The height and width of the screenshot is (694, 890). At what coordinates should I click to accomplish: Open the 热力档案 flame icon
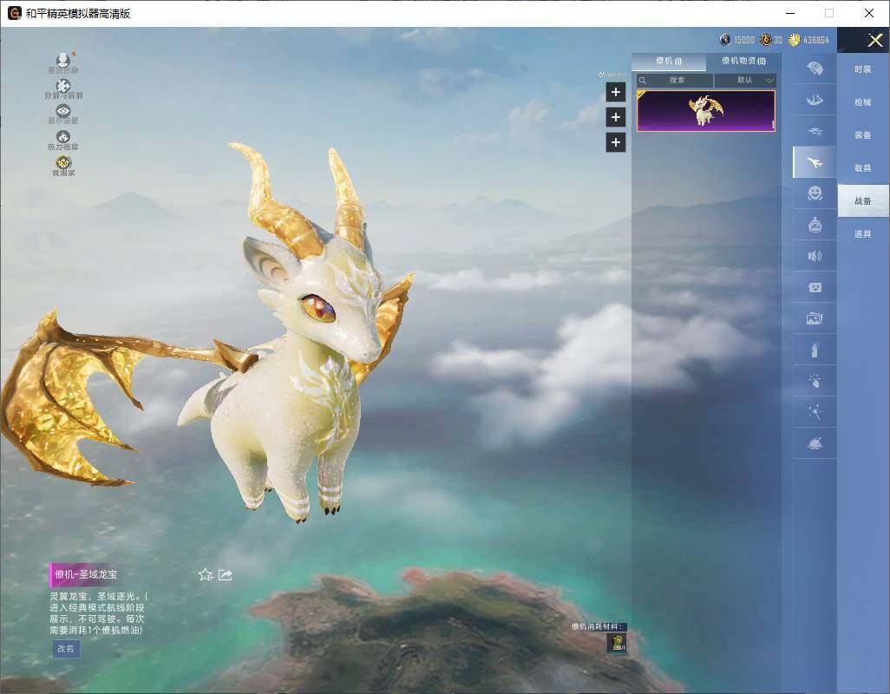[63, 137]
